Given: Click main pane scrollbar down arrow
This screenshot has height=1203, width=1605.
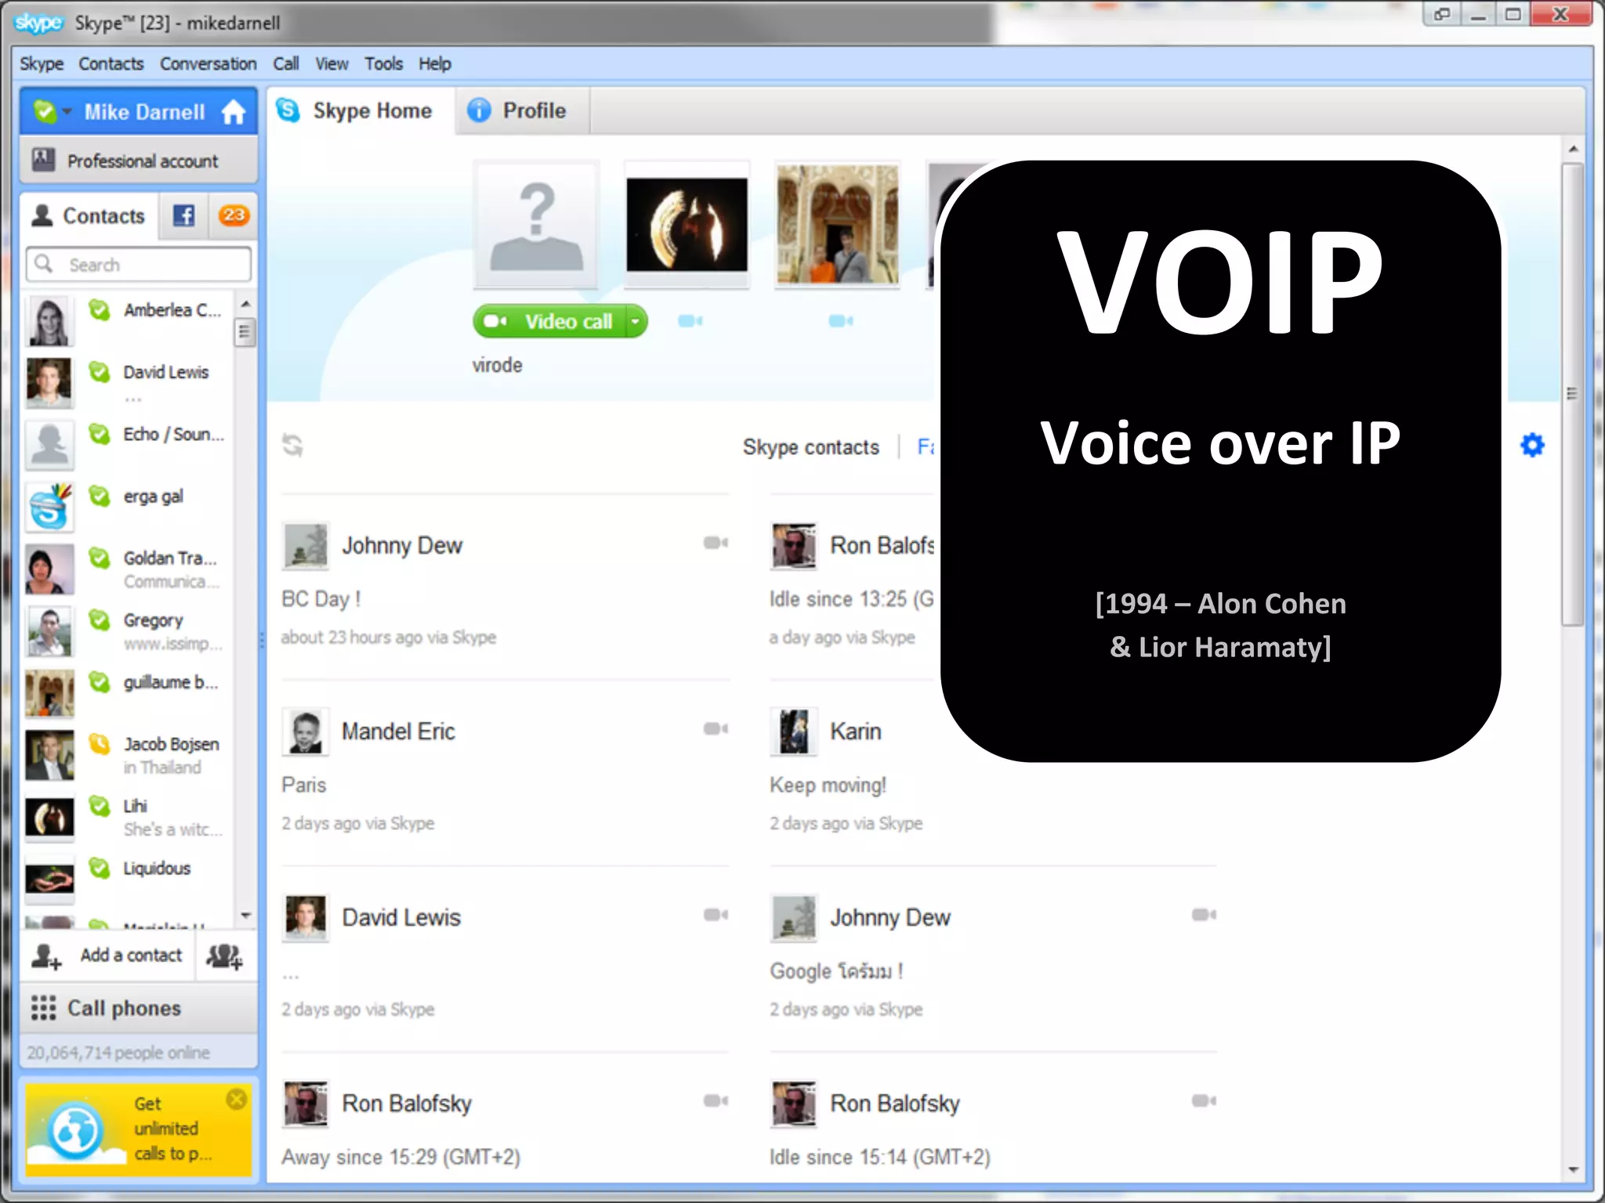Looking at the screenshot, I should 1573,1170.
